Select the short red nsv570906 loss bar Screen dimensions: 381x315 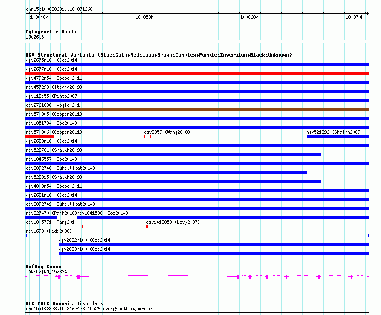(x=39, y=136)
